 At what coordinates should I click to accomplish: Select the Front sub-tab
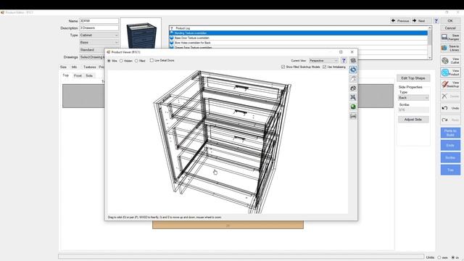coord(78,75)
